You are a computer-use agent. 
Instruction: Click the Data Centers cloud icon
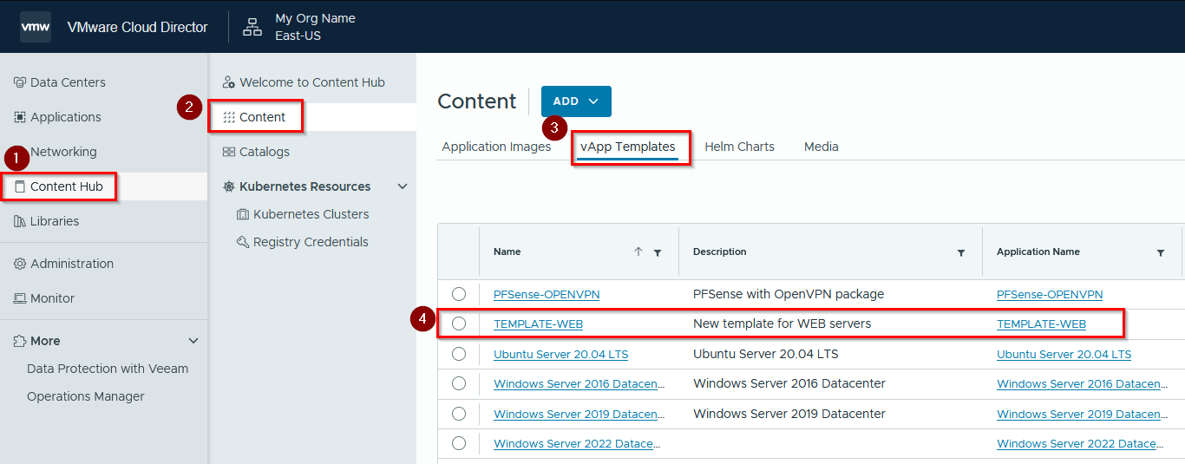(19, 82)
